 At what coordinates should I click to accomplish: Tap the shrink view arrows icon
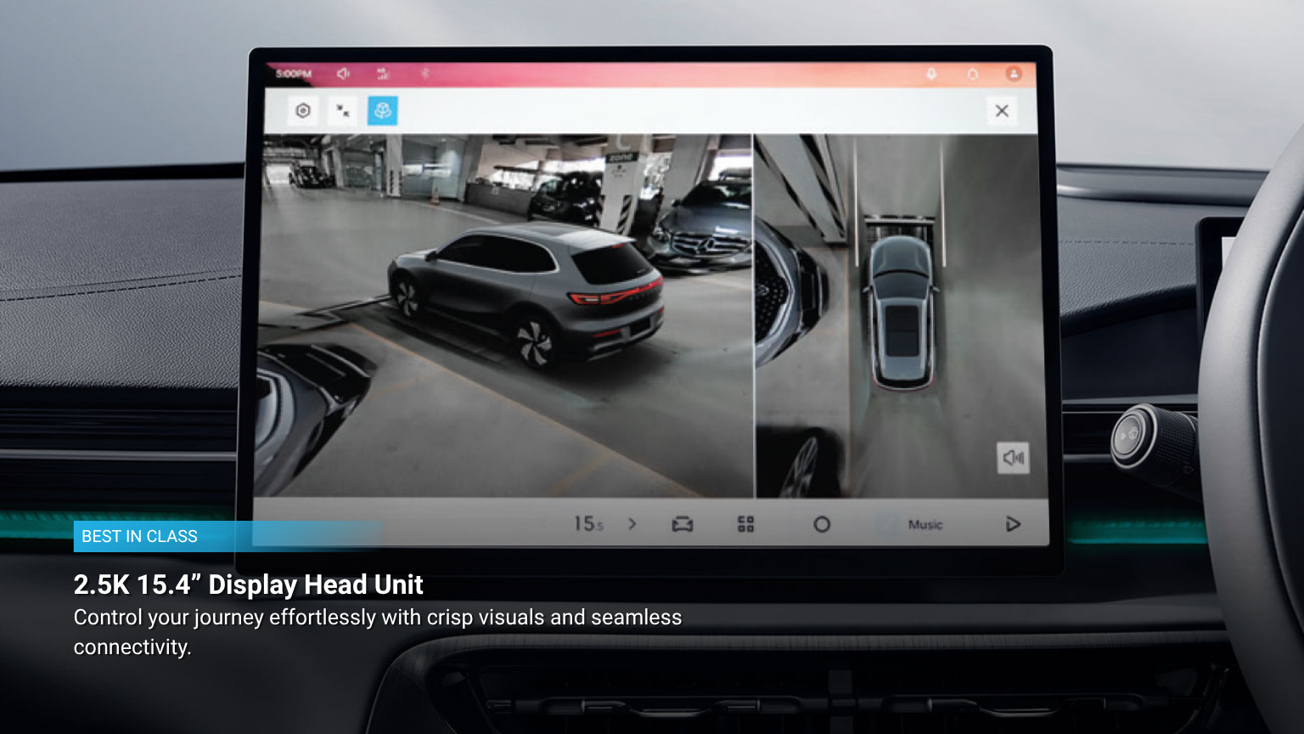(343, 110)
